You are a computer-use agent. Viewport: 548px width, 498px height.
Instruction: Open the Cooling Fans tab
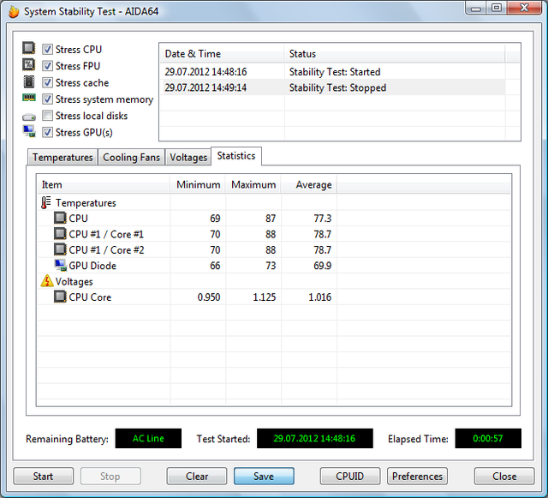click(x=131, y=158)
